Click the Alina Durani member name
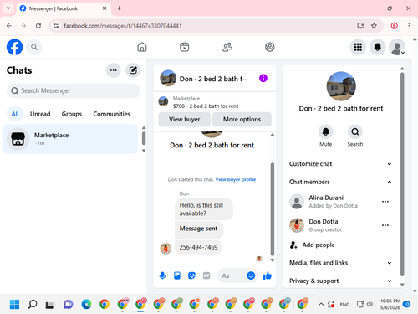The width and height of the screenshot is (418, 314). tap(326, 198)
